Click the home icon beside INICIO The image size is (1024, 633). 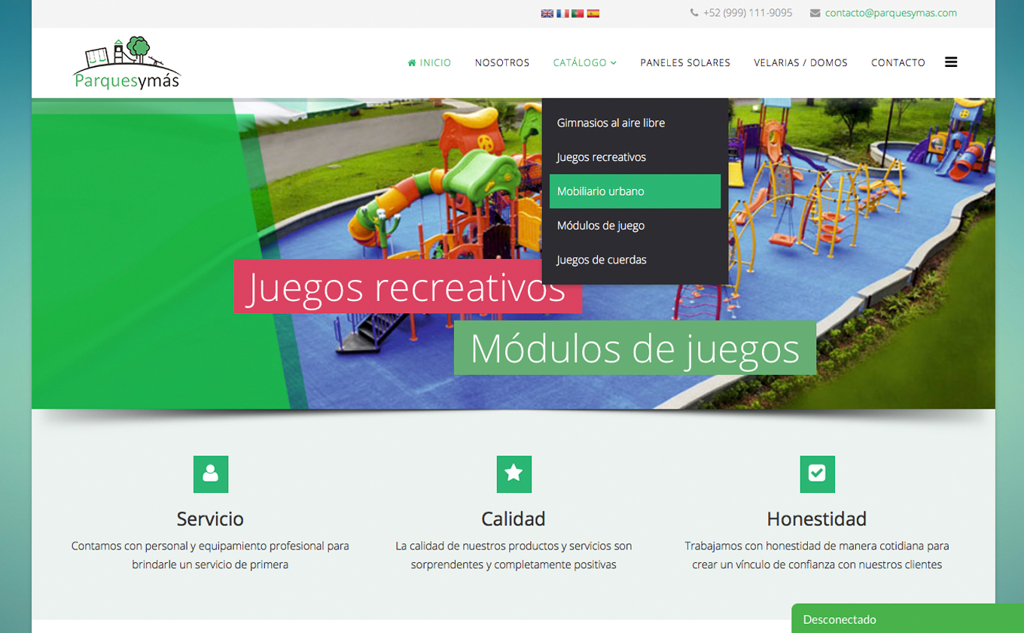coord(412,62)
